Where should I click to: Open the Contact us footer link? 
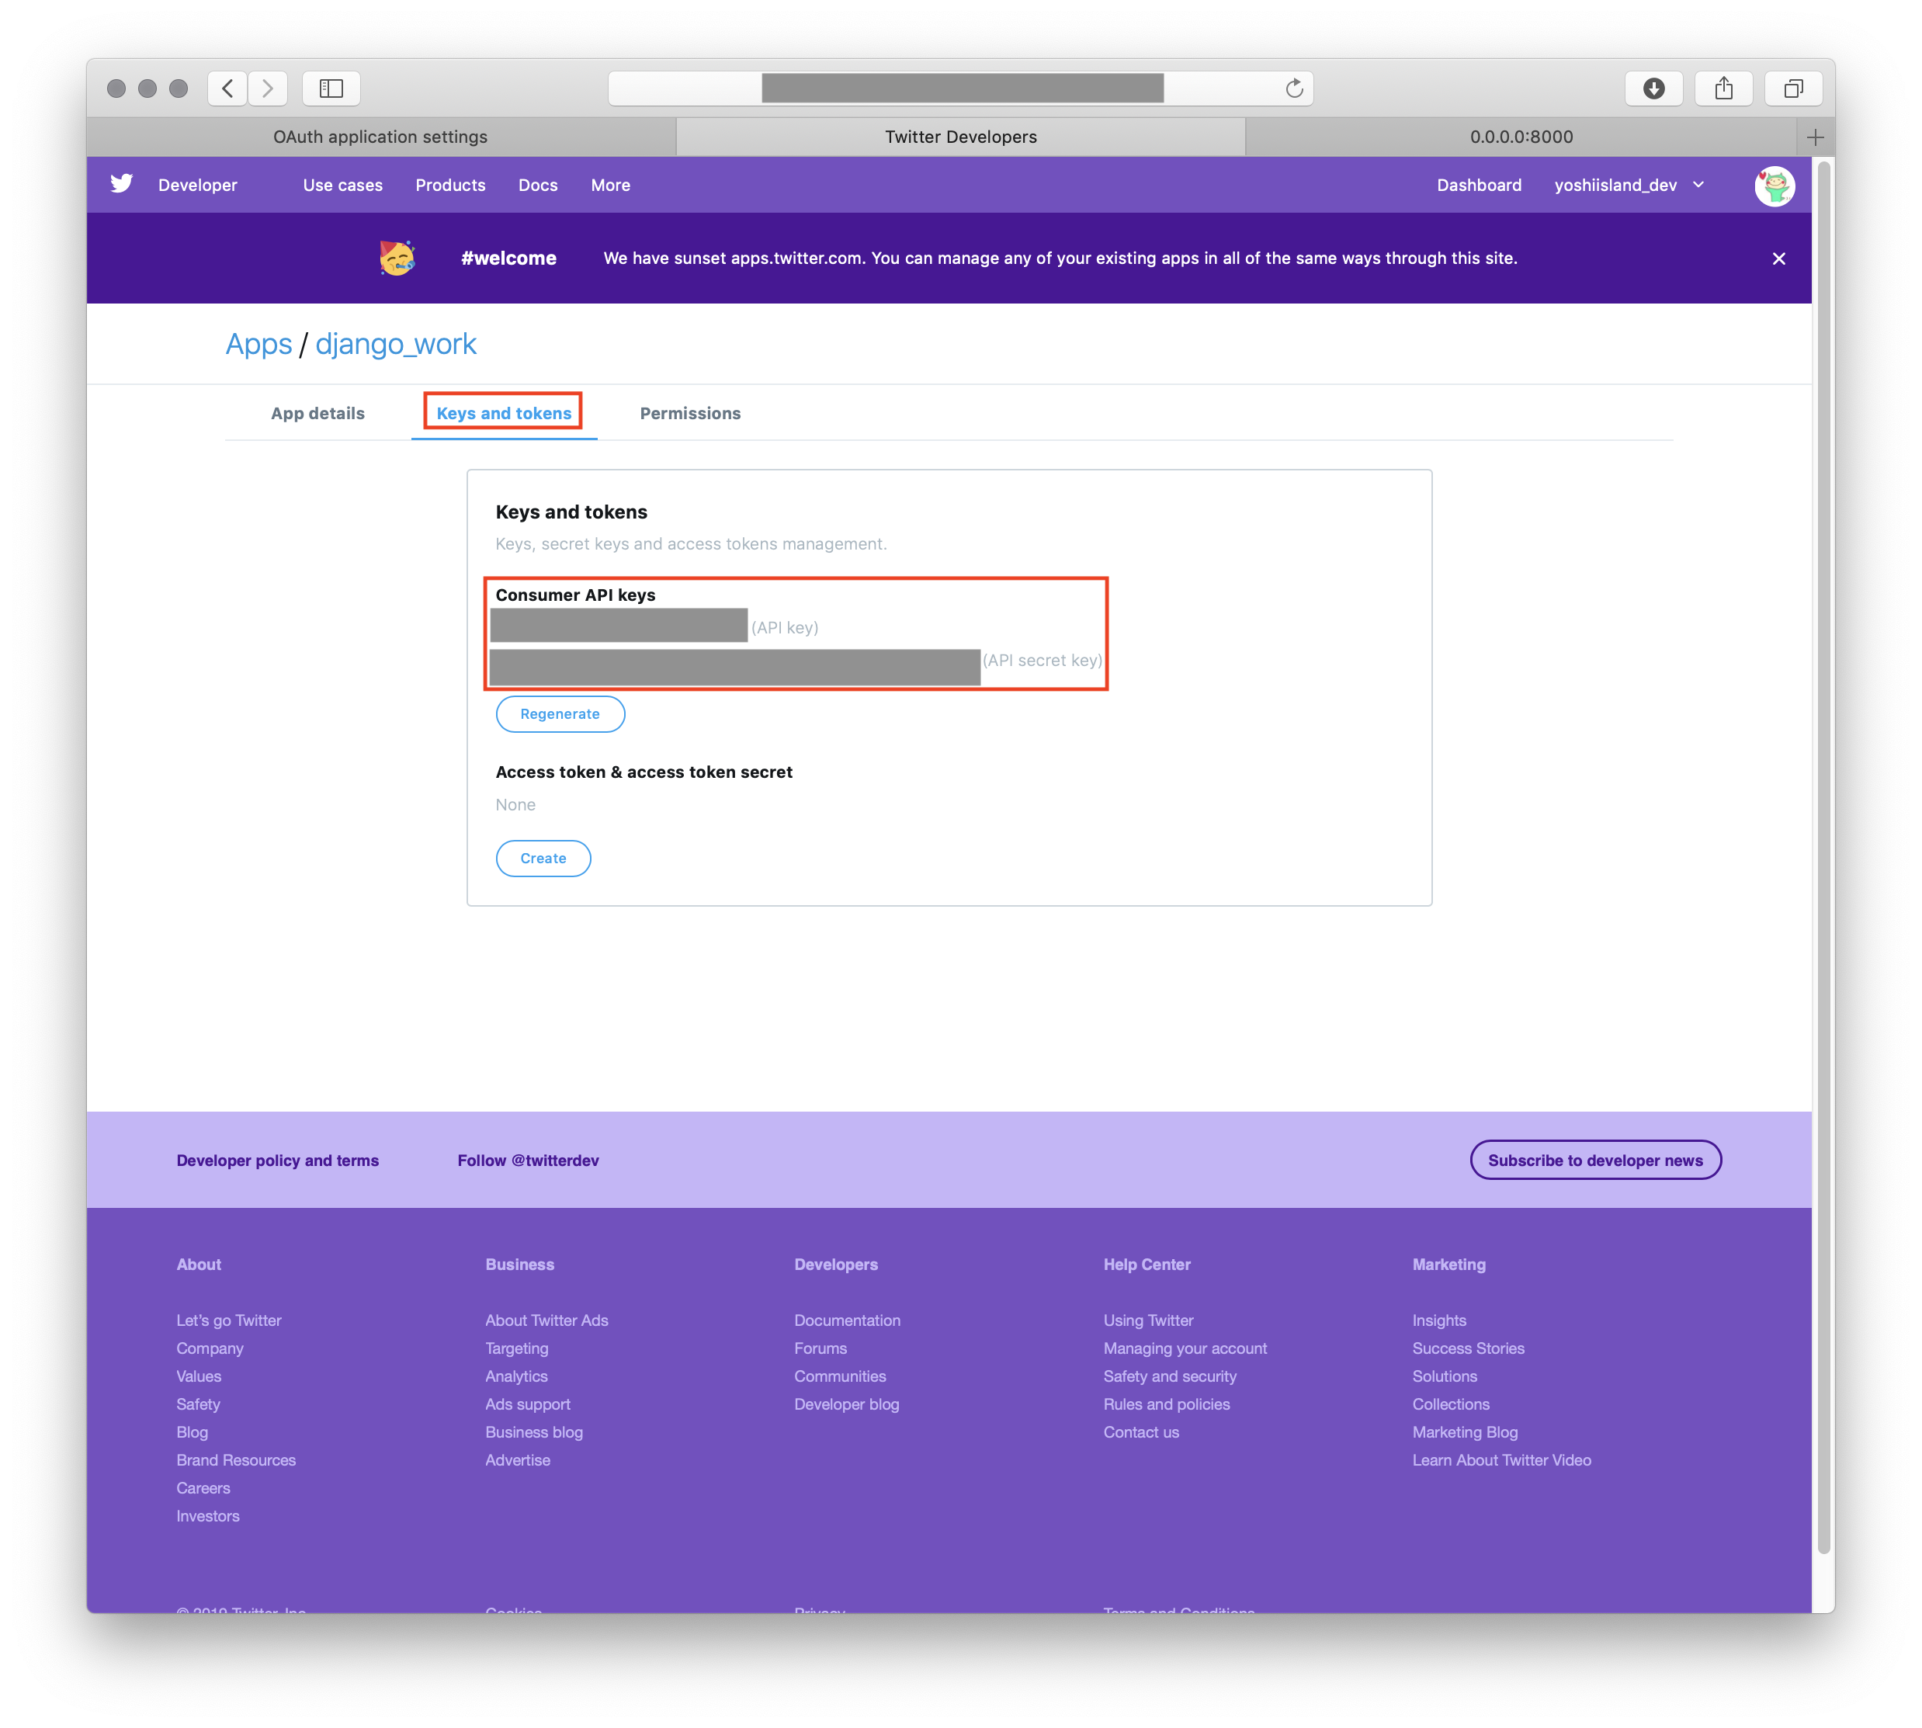[x=1140, y=1431]
